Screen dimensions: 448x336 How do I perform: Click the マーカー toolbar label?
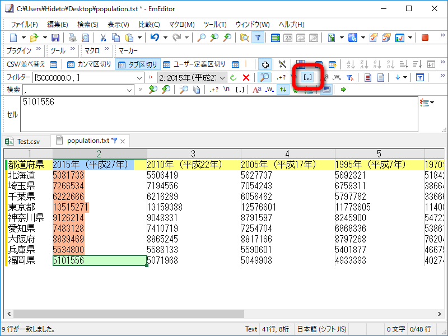(x=128, y=51)
